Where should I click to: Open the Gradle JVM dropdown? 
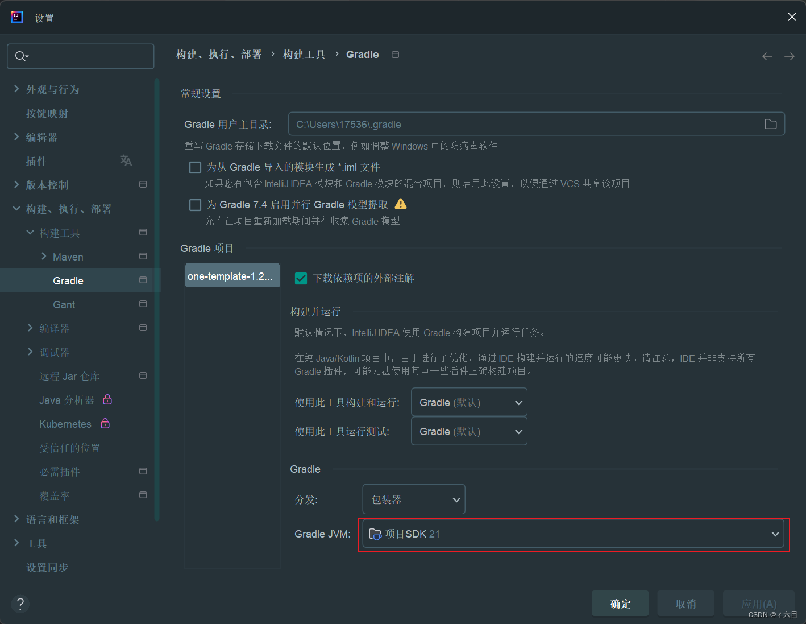coord(574,534)
